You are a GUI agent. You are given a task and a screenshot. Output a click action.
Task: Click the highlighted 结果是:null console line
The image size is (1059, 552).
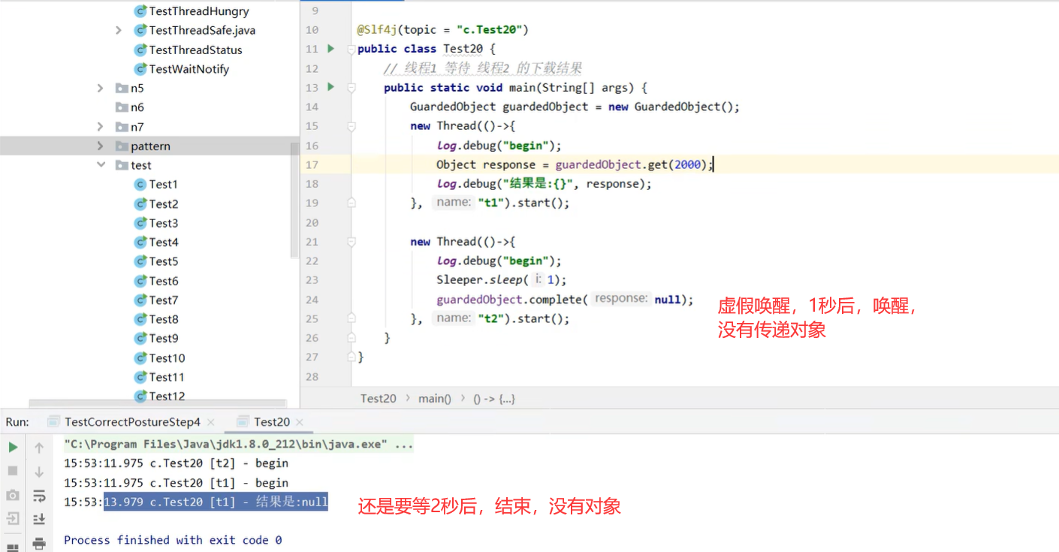point(216,502)
